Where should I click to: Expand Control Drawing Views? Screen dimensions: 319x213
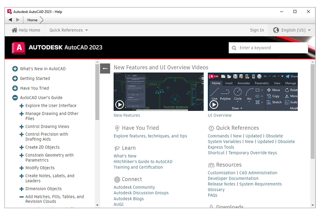(x=22, y=126)
